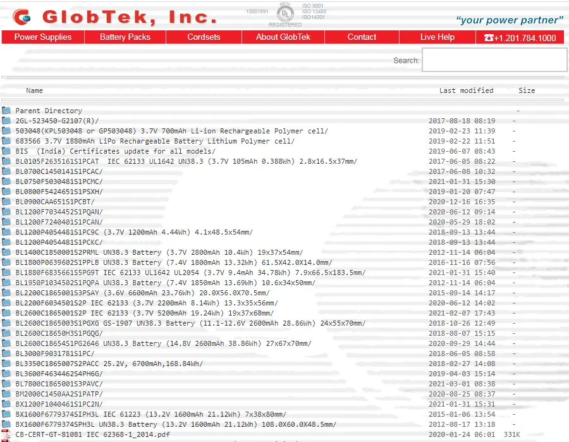Sort listing by Name column
569x442 pixels.
pyautogui.click(x=35, y=90)
